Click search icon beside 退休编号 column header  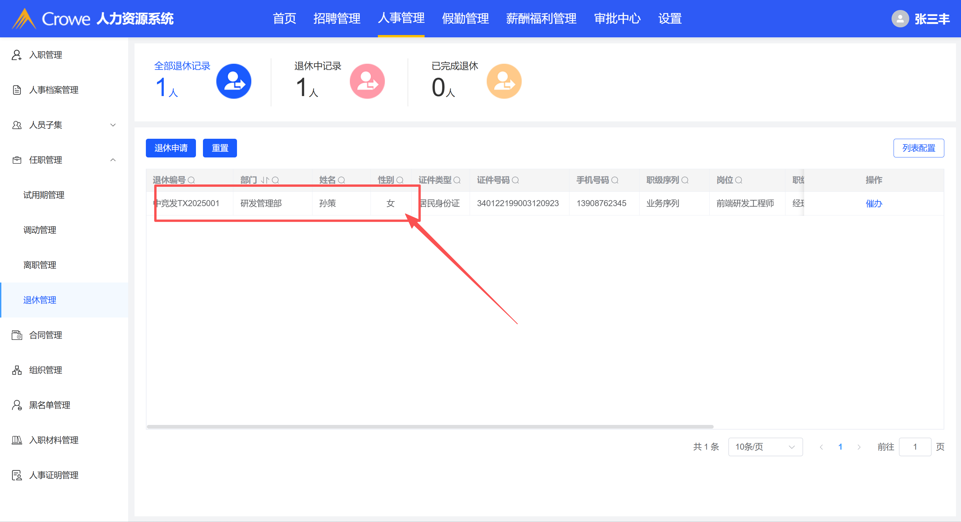191,180
